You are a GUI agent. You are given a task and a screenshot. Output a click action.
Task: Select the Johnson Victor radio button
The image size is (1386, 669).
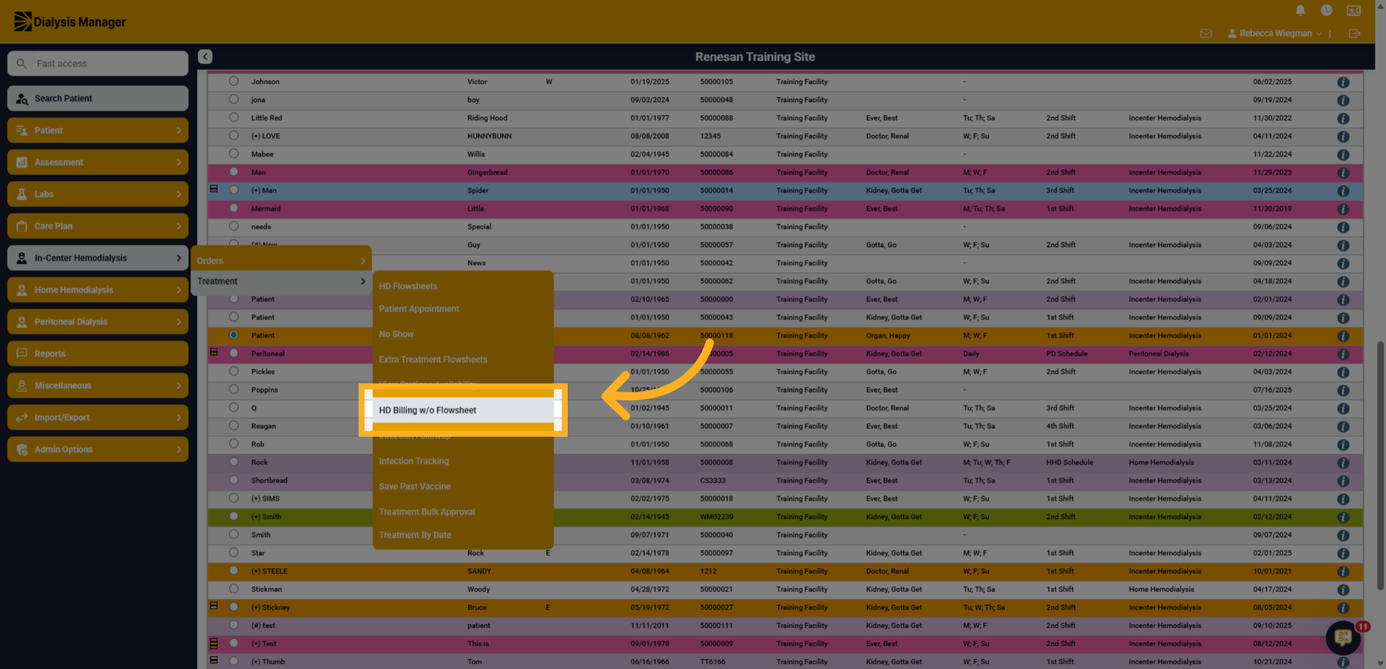tap(233, 81)
